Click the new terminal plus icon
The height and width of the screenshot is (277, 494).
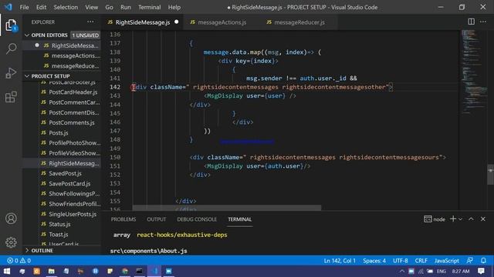click(x=453, y=219)
